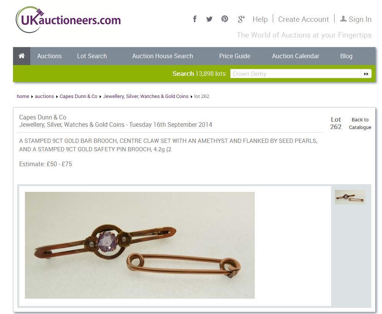Click the UKauctioneers.com logo
Screen dimensions: 382x314
click(x=68, y=20)
